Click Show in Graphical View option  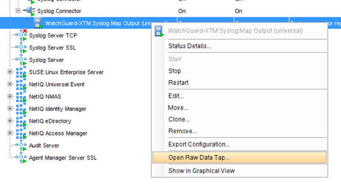click(201, 171)
